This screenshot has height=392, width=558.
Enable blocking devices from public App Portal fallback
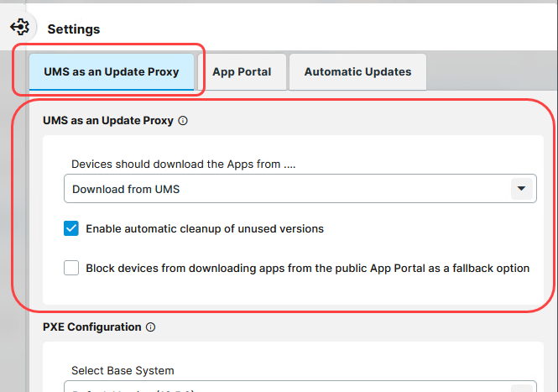(71, 269)
